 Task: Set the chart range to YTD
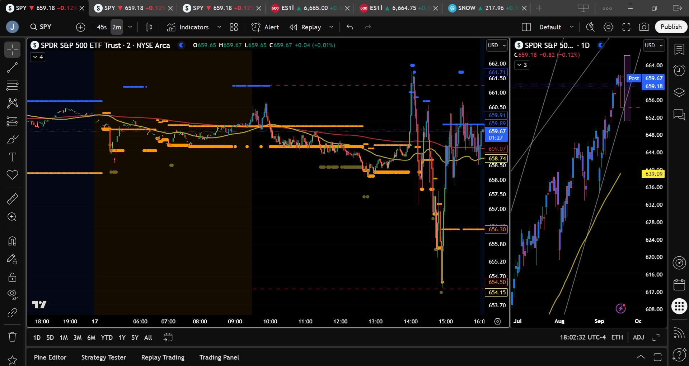[x=107, y=338]
